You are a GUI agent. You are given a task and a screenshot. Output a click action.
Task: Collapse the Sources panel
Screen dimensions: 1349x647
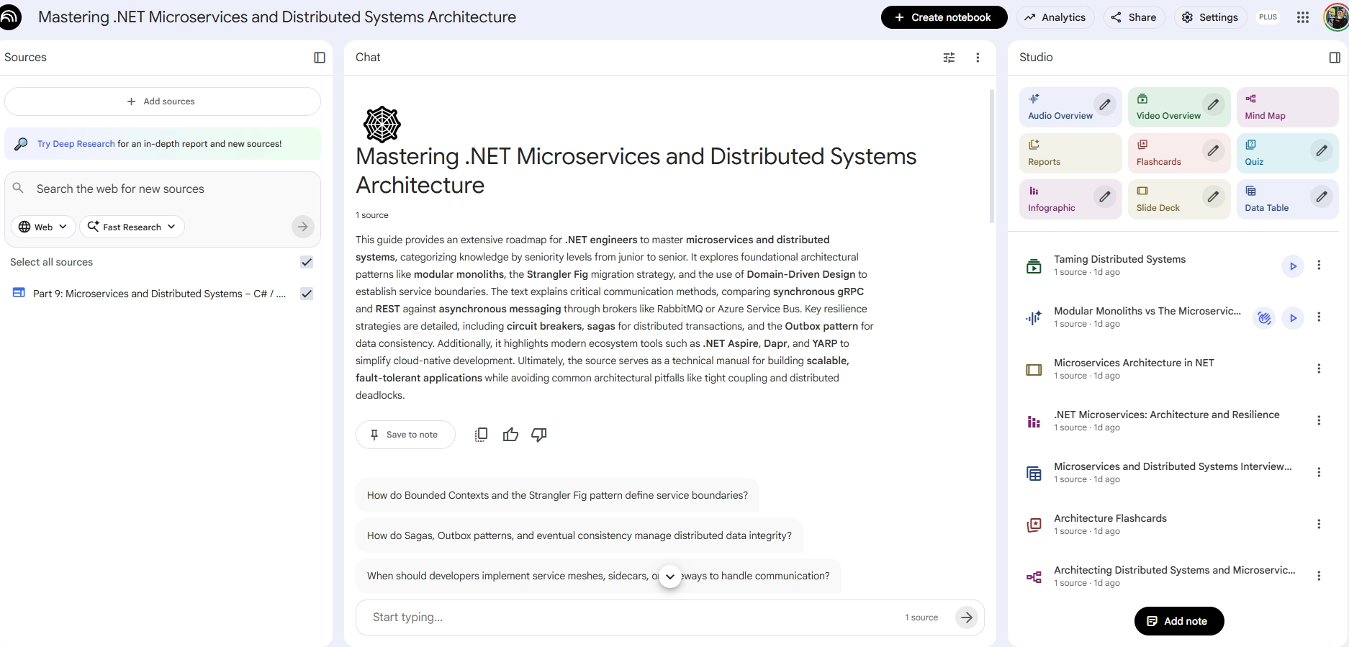point(320,58)
